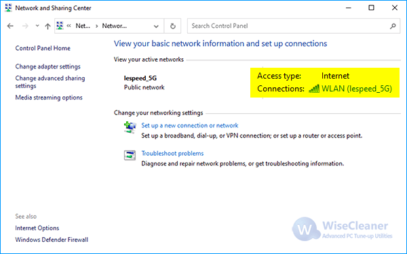
Task: Go up one level with up arrow
Action: coord(47,26)
